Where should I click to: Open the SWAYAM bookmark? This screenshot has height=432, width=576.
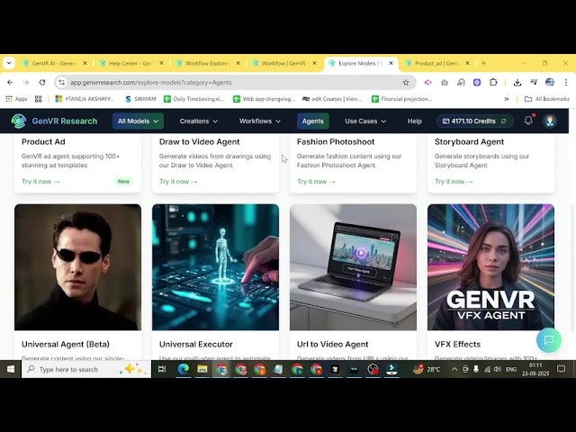tap(140, 99)
